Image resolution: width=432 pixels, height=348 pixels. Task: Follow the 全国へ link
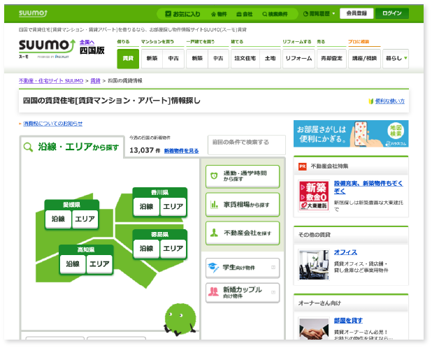coord(87,42)
